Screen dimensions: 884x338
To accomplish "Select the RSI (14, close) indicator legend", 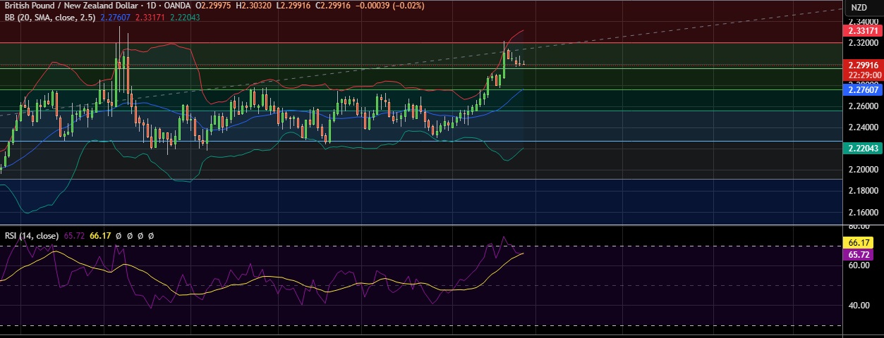I will point(31,236).
